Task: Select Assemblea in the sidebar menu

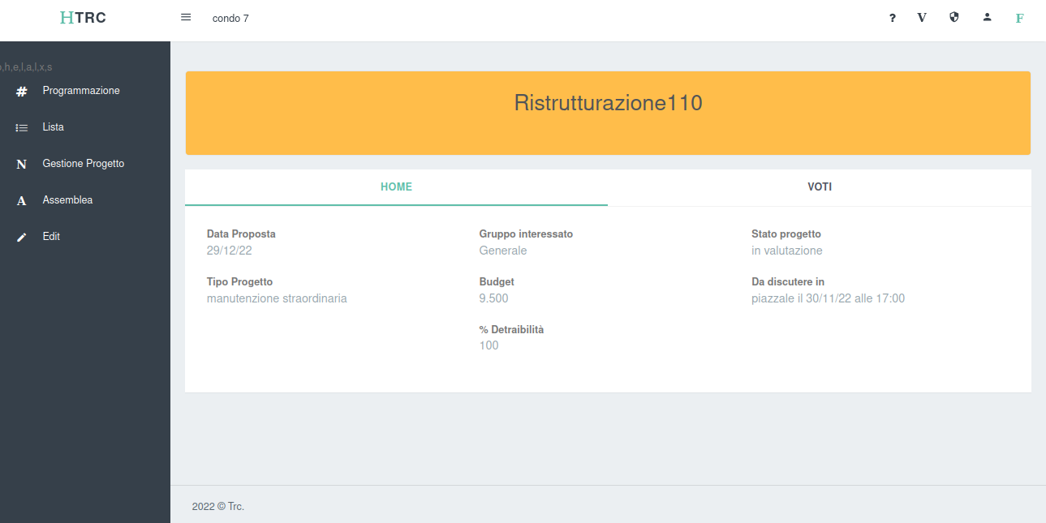Action: pyautogui.click(x=67, y=199)
